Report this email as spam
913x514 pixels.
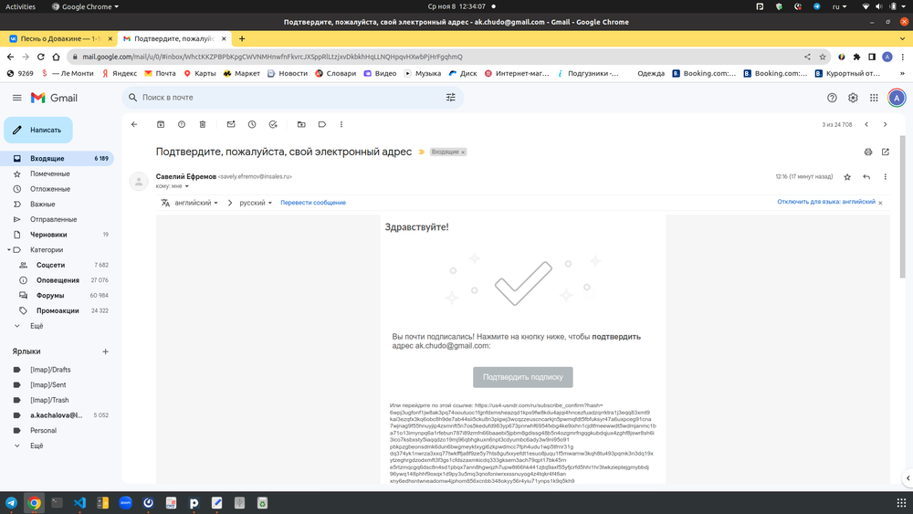click(182, 124)
